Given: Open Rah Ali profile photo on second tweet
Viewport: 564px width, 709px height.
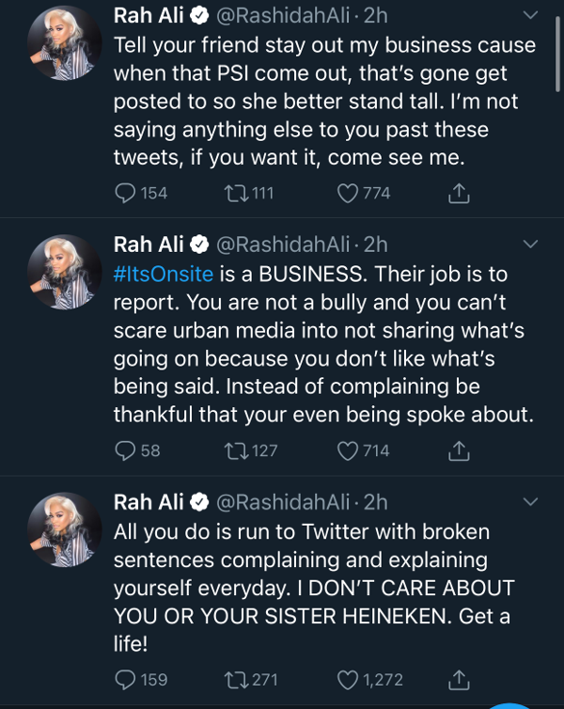Looking at the screenshot, I should click(x=65, y=273).
